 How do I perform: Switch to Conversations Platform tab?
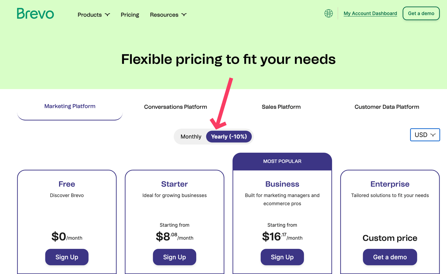(x=175, y=107)
